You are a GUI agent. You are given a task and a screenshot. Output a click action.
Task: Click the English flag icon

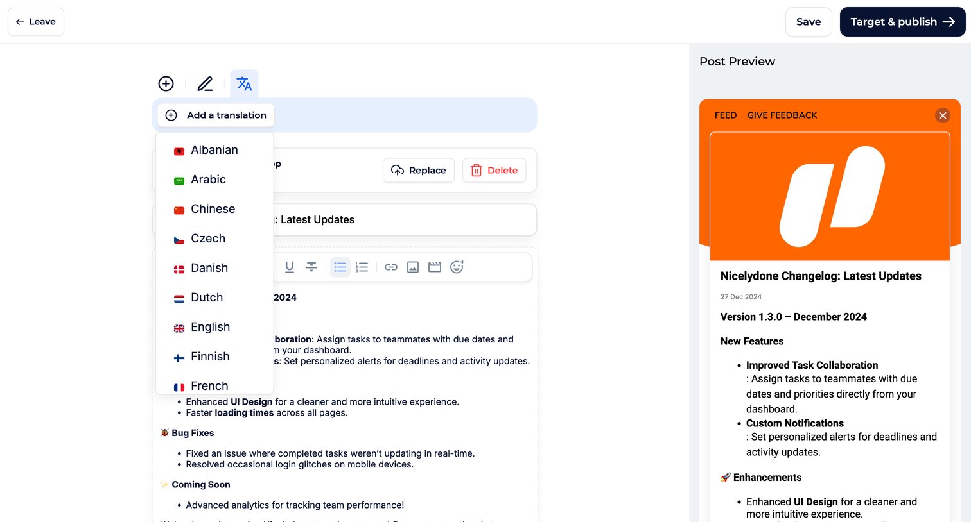tap(179, 328)
